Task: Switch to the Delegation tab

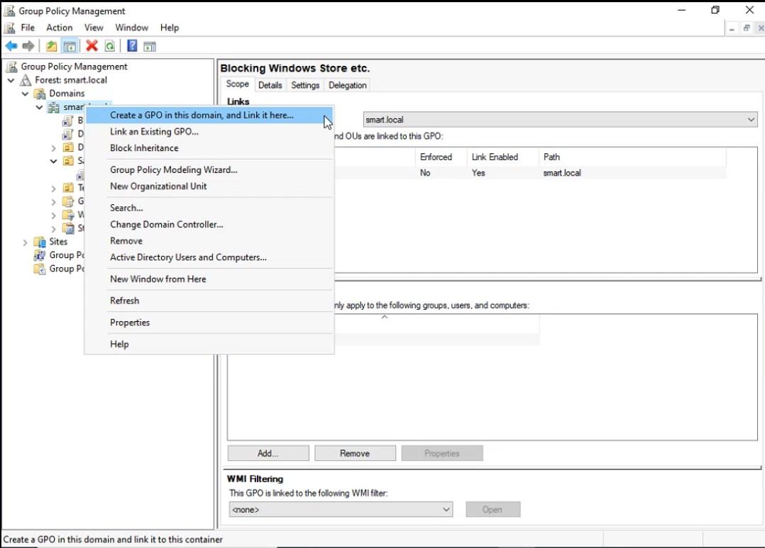Action: coord(348,85)
